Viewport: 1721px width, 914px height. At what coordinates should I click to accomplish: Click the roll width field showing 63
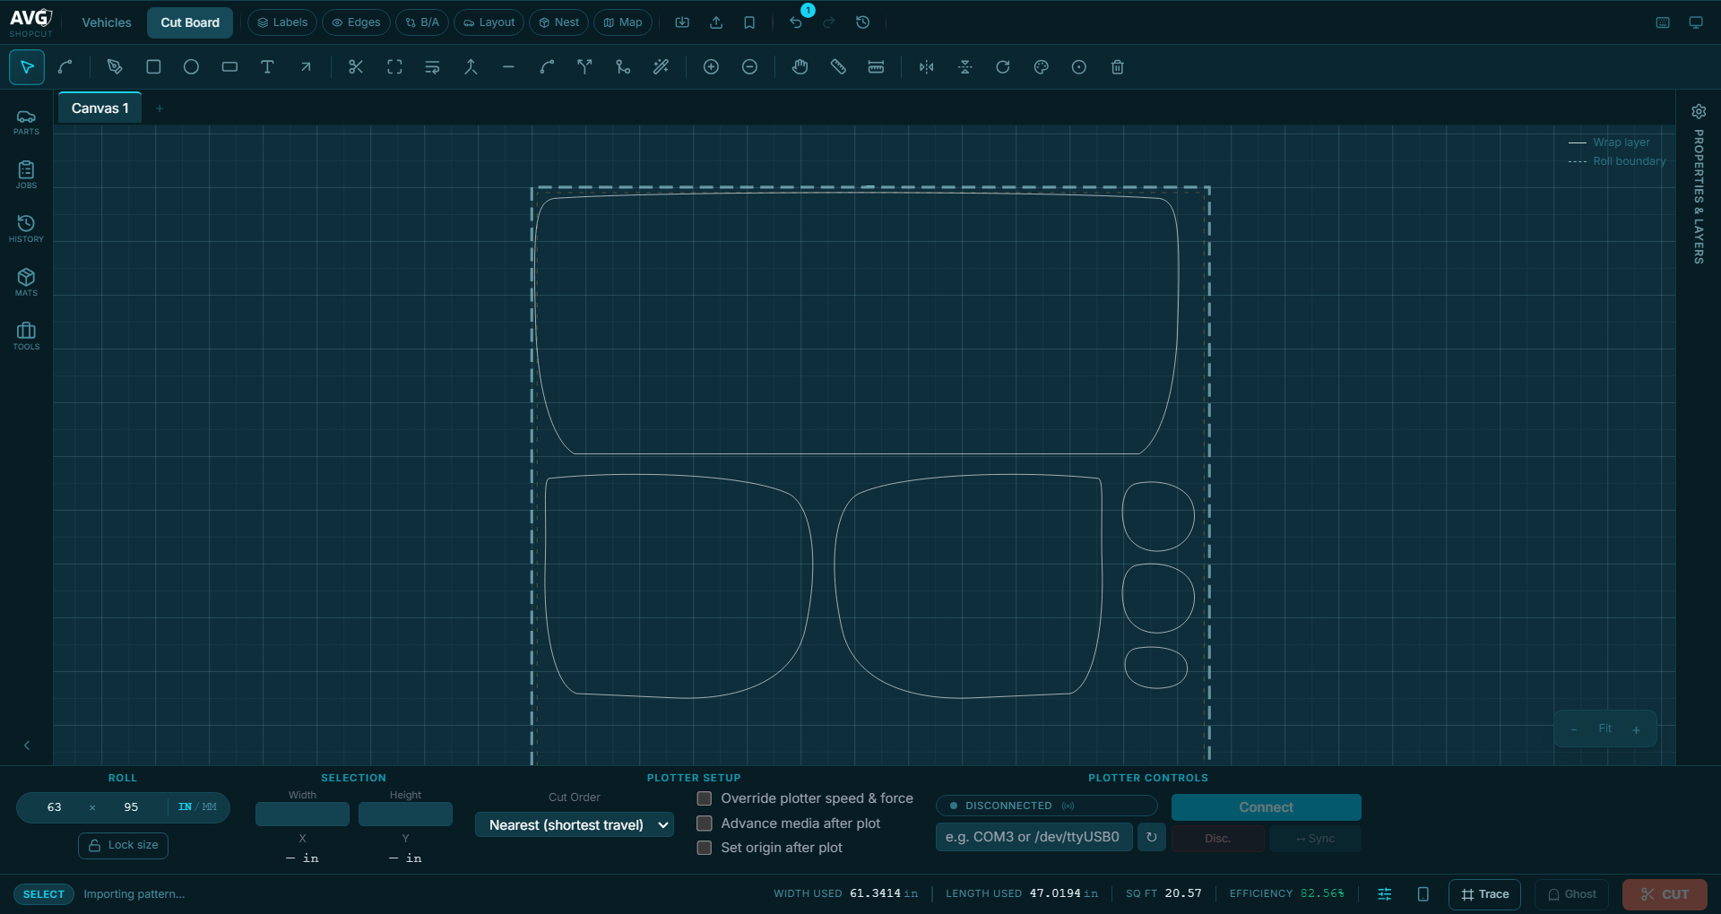click(55, 807)
